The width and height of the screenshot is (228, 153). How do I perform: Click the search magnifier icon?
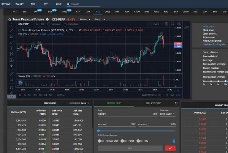tap(68, 4)
